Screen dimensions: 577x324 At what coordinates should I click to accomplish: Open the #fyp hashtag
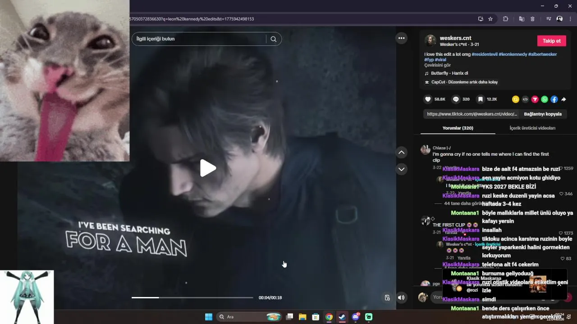coord(429,59)
